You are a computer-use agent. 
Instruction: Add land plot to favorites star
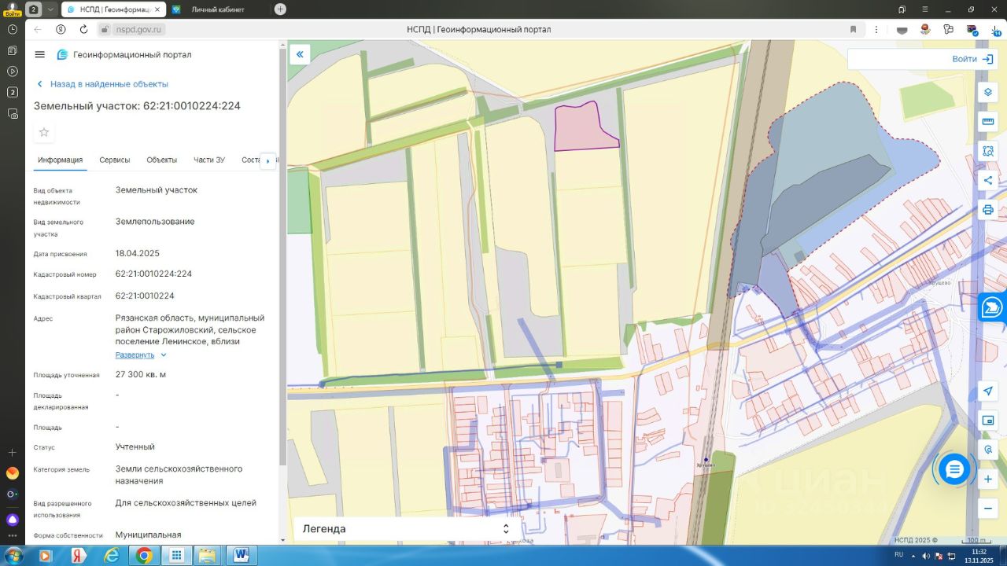tap(44, 132)
